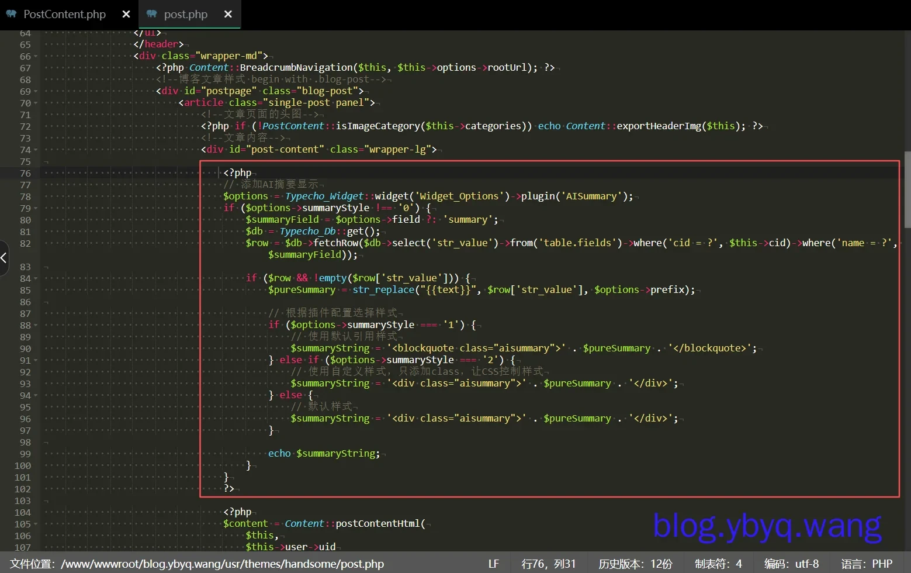Screen dimensions: 911x573
Task: Click '$pureSummary = str_replace' line
Action: 482,290
